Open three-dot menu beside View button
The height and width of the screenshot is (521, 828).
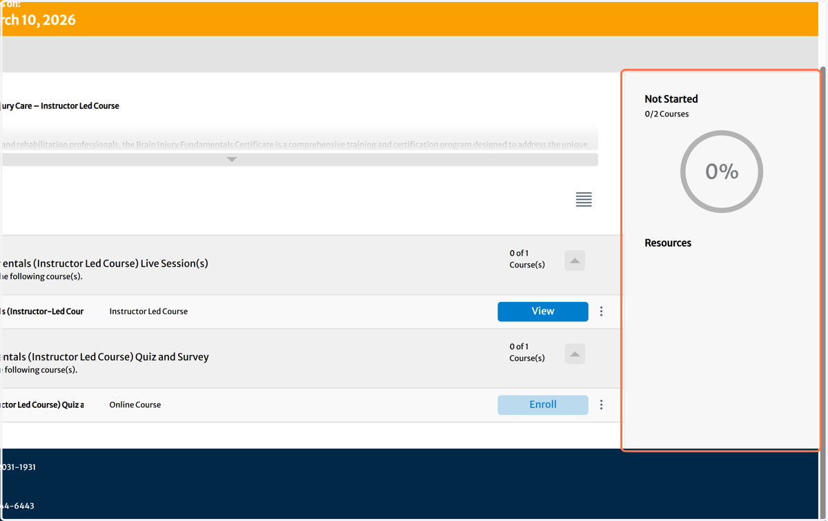click(x=601, y=311)
